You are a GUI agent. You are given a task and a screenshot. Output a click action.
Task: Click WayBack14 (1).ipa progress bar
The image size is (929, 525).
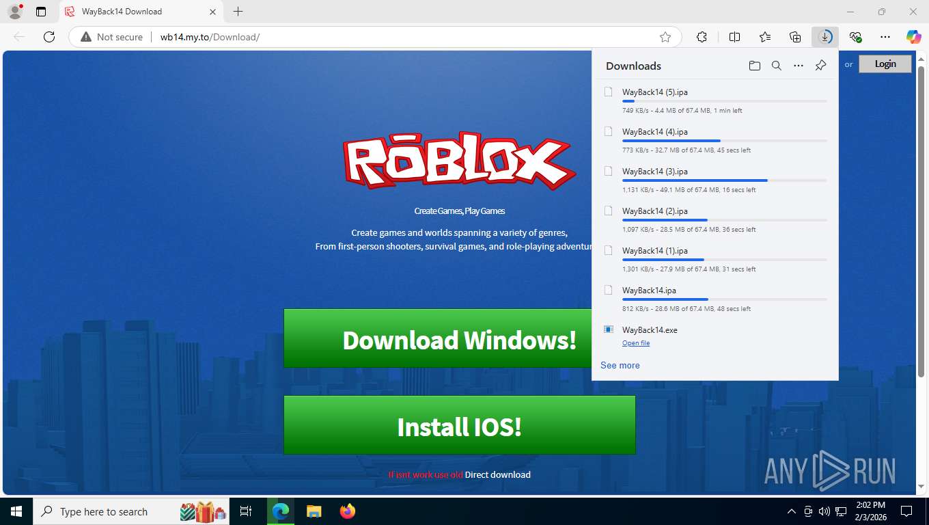coord(724,260)
